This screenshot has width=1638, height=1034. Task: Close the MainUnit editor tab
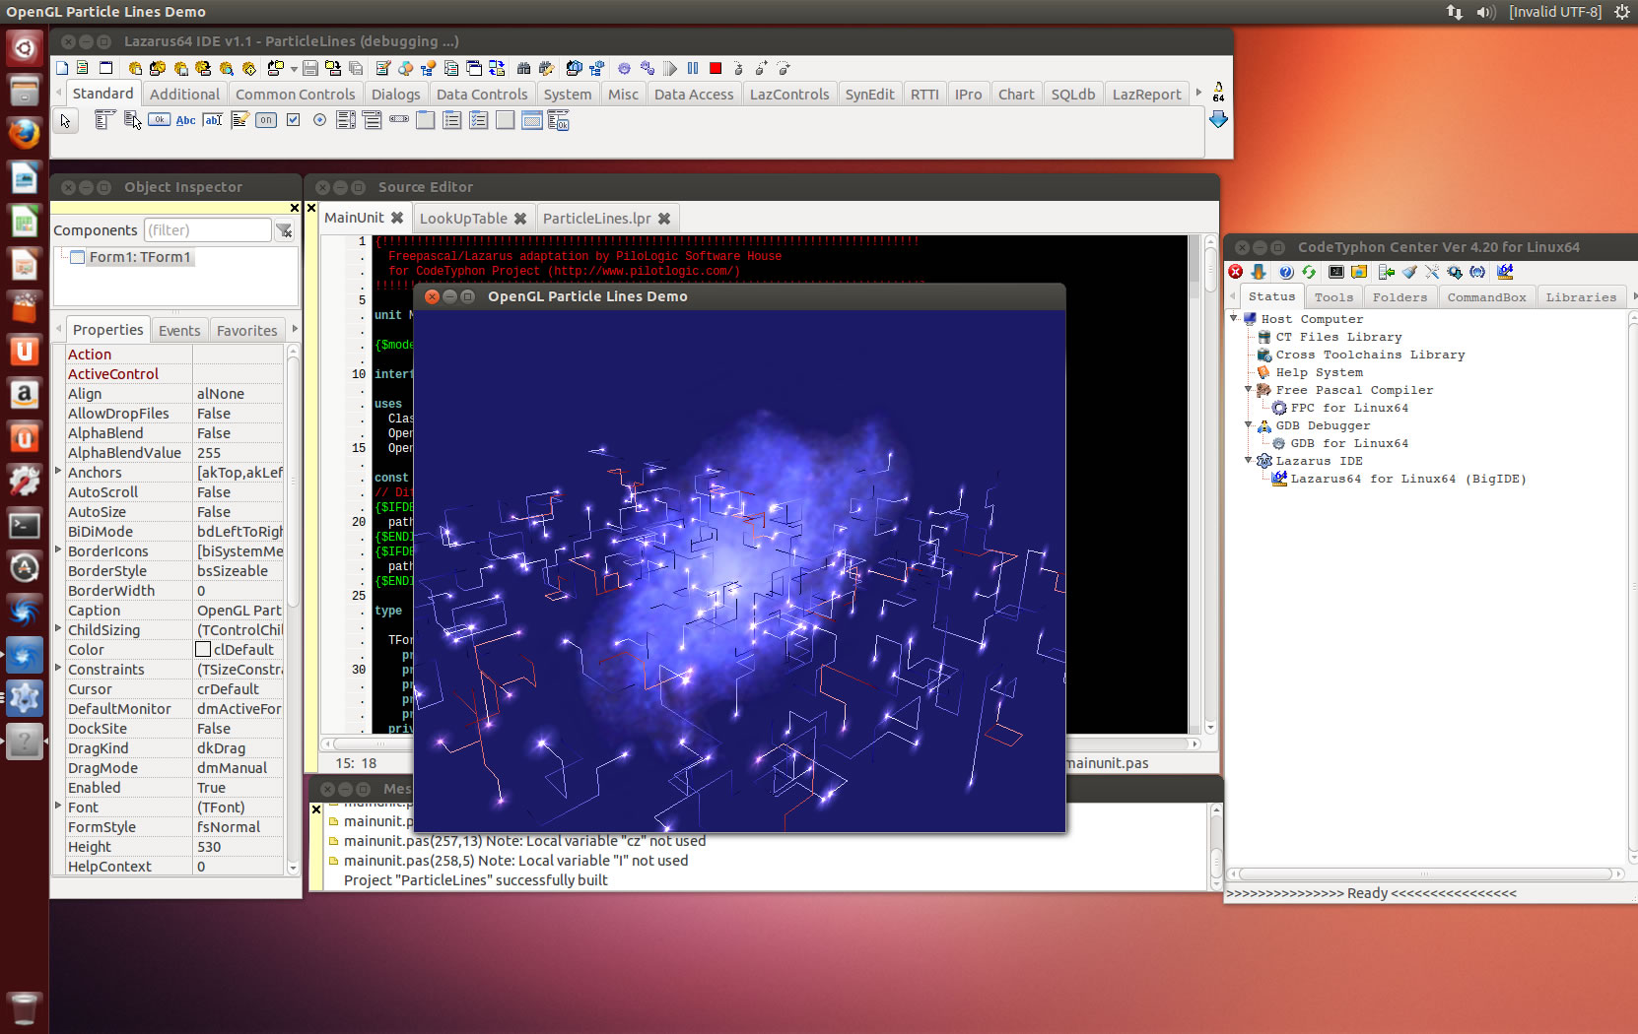[x=397, y=218]
